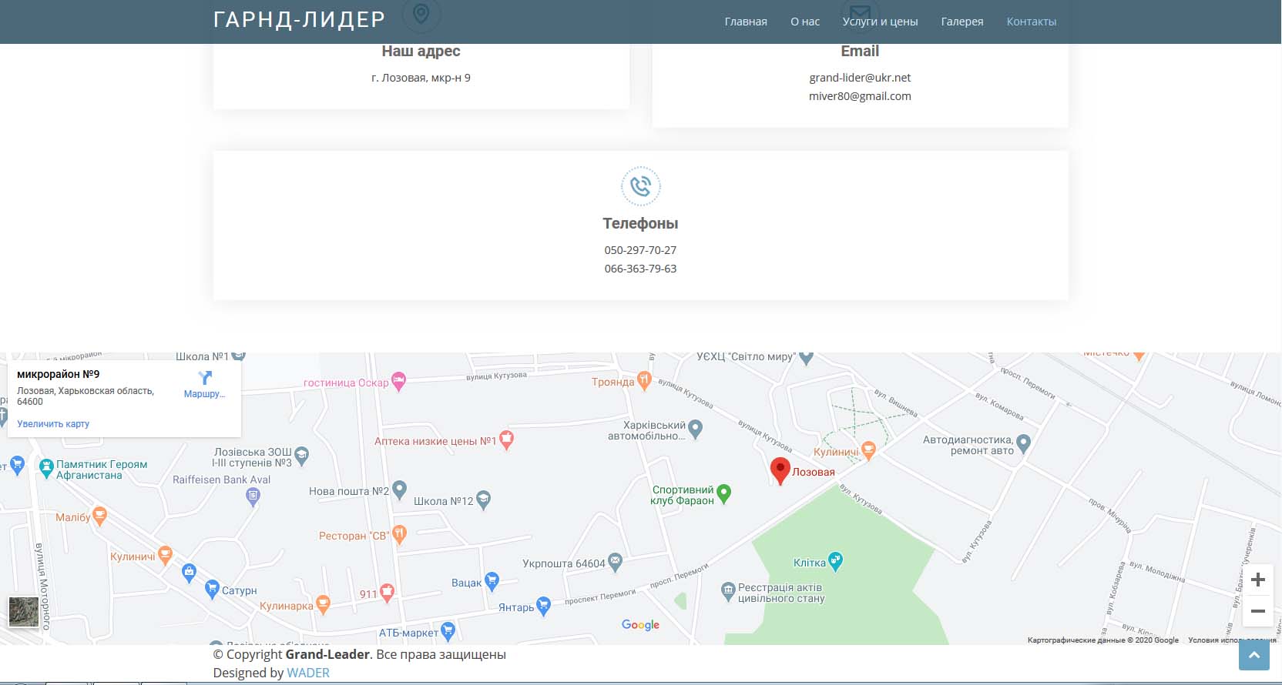Viewport: 1282px width, 685px height.
Task: Zoom in the map with plus button
Action: pos(1257,580)
